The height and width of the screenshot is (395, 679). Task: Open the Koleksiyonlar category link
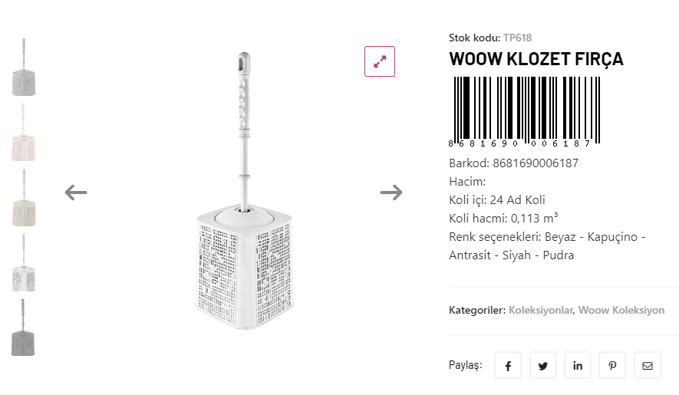pos(541,311)
